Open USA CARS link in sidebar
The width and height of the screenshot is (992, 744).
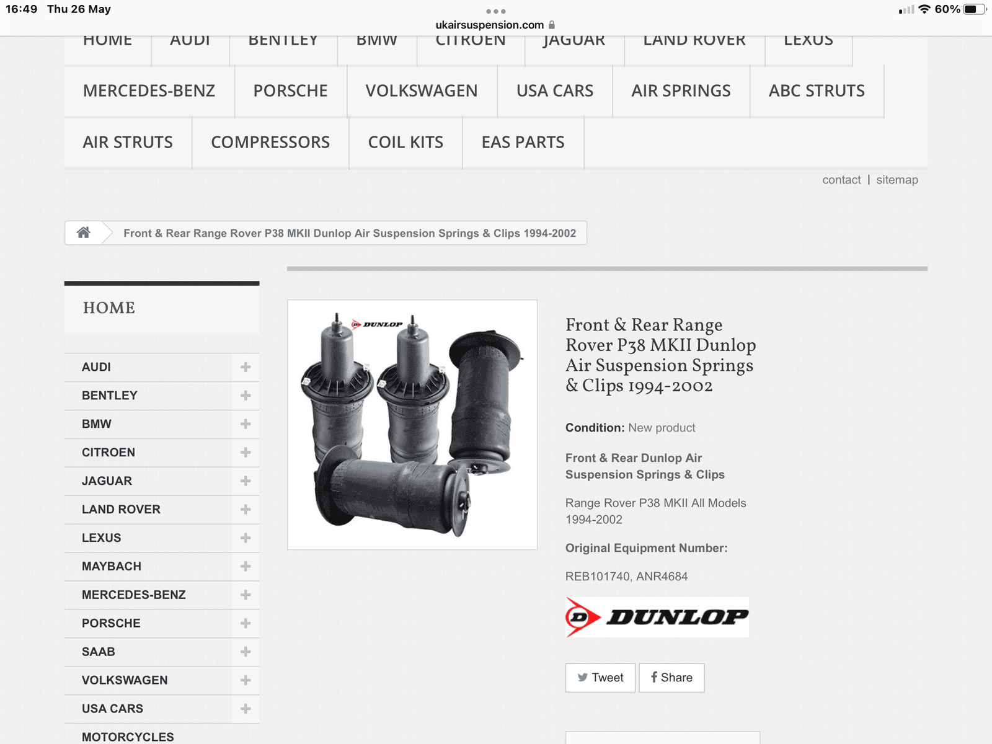pos(112,709)
